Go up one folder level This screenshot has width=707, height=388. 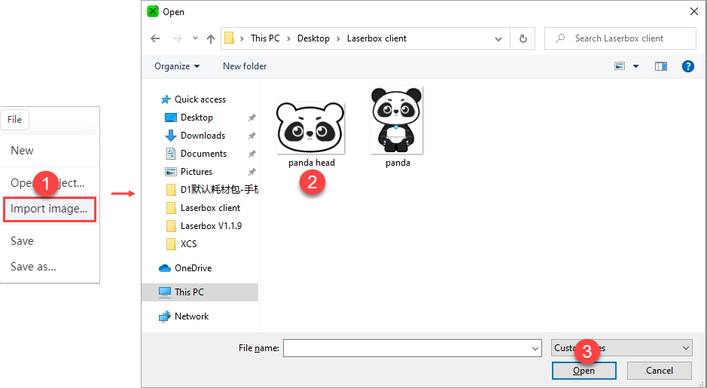(x=211, y=39)
